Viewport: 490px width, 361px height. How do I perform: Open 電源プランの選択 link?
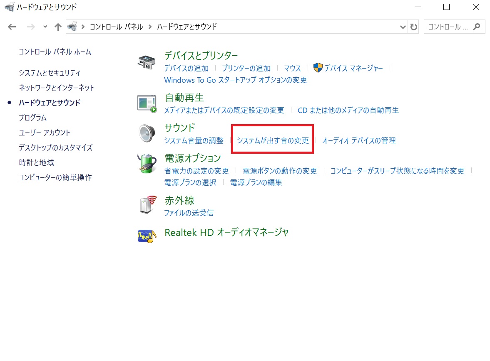coord(190,182)
